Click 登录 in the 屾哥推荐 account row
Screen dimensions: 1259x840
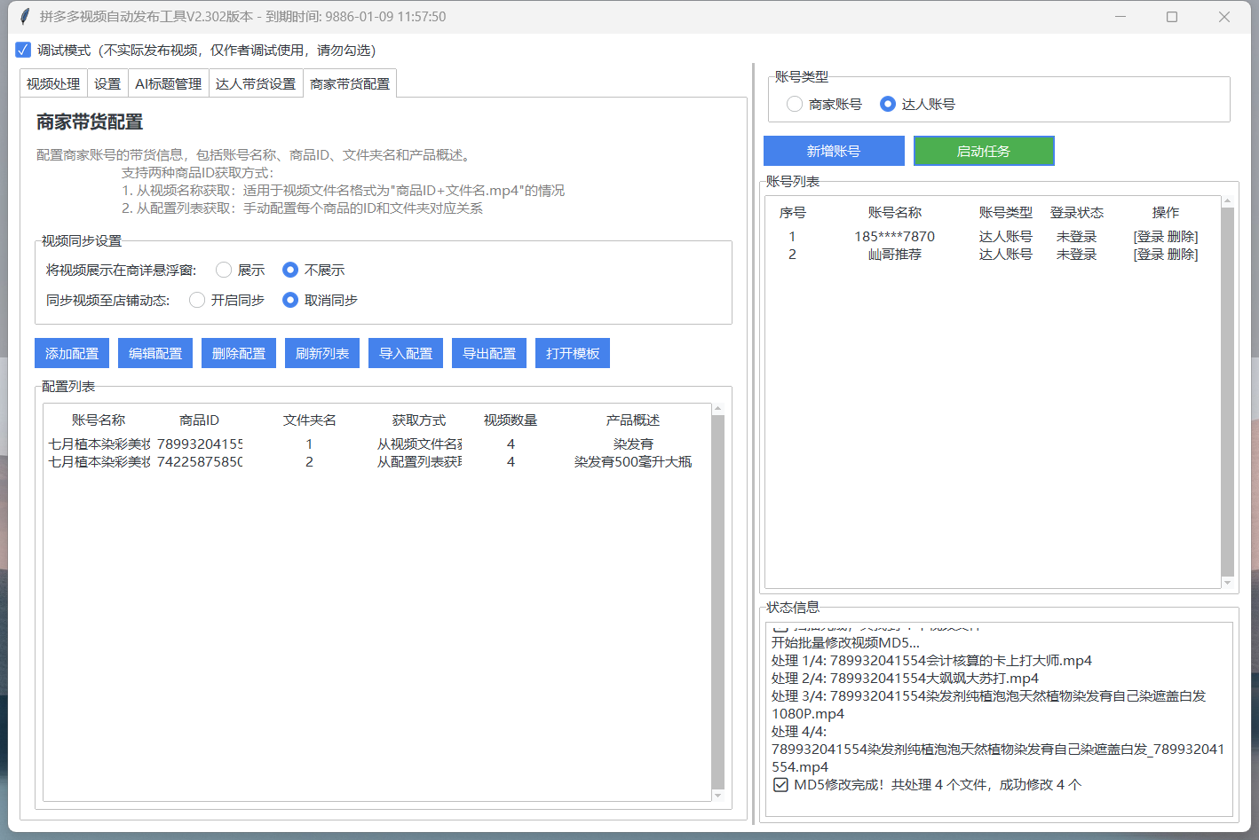[x=1150, y=255]
